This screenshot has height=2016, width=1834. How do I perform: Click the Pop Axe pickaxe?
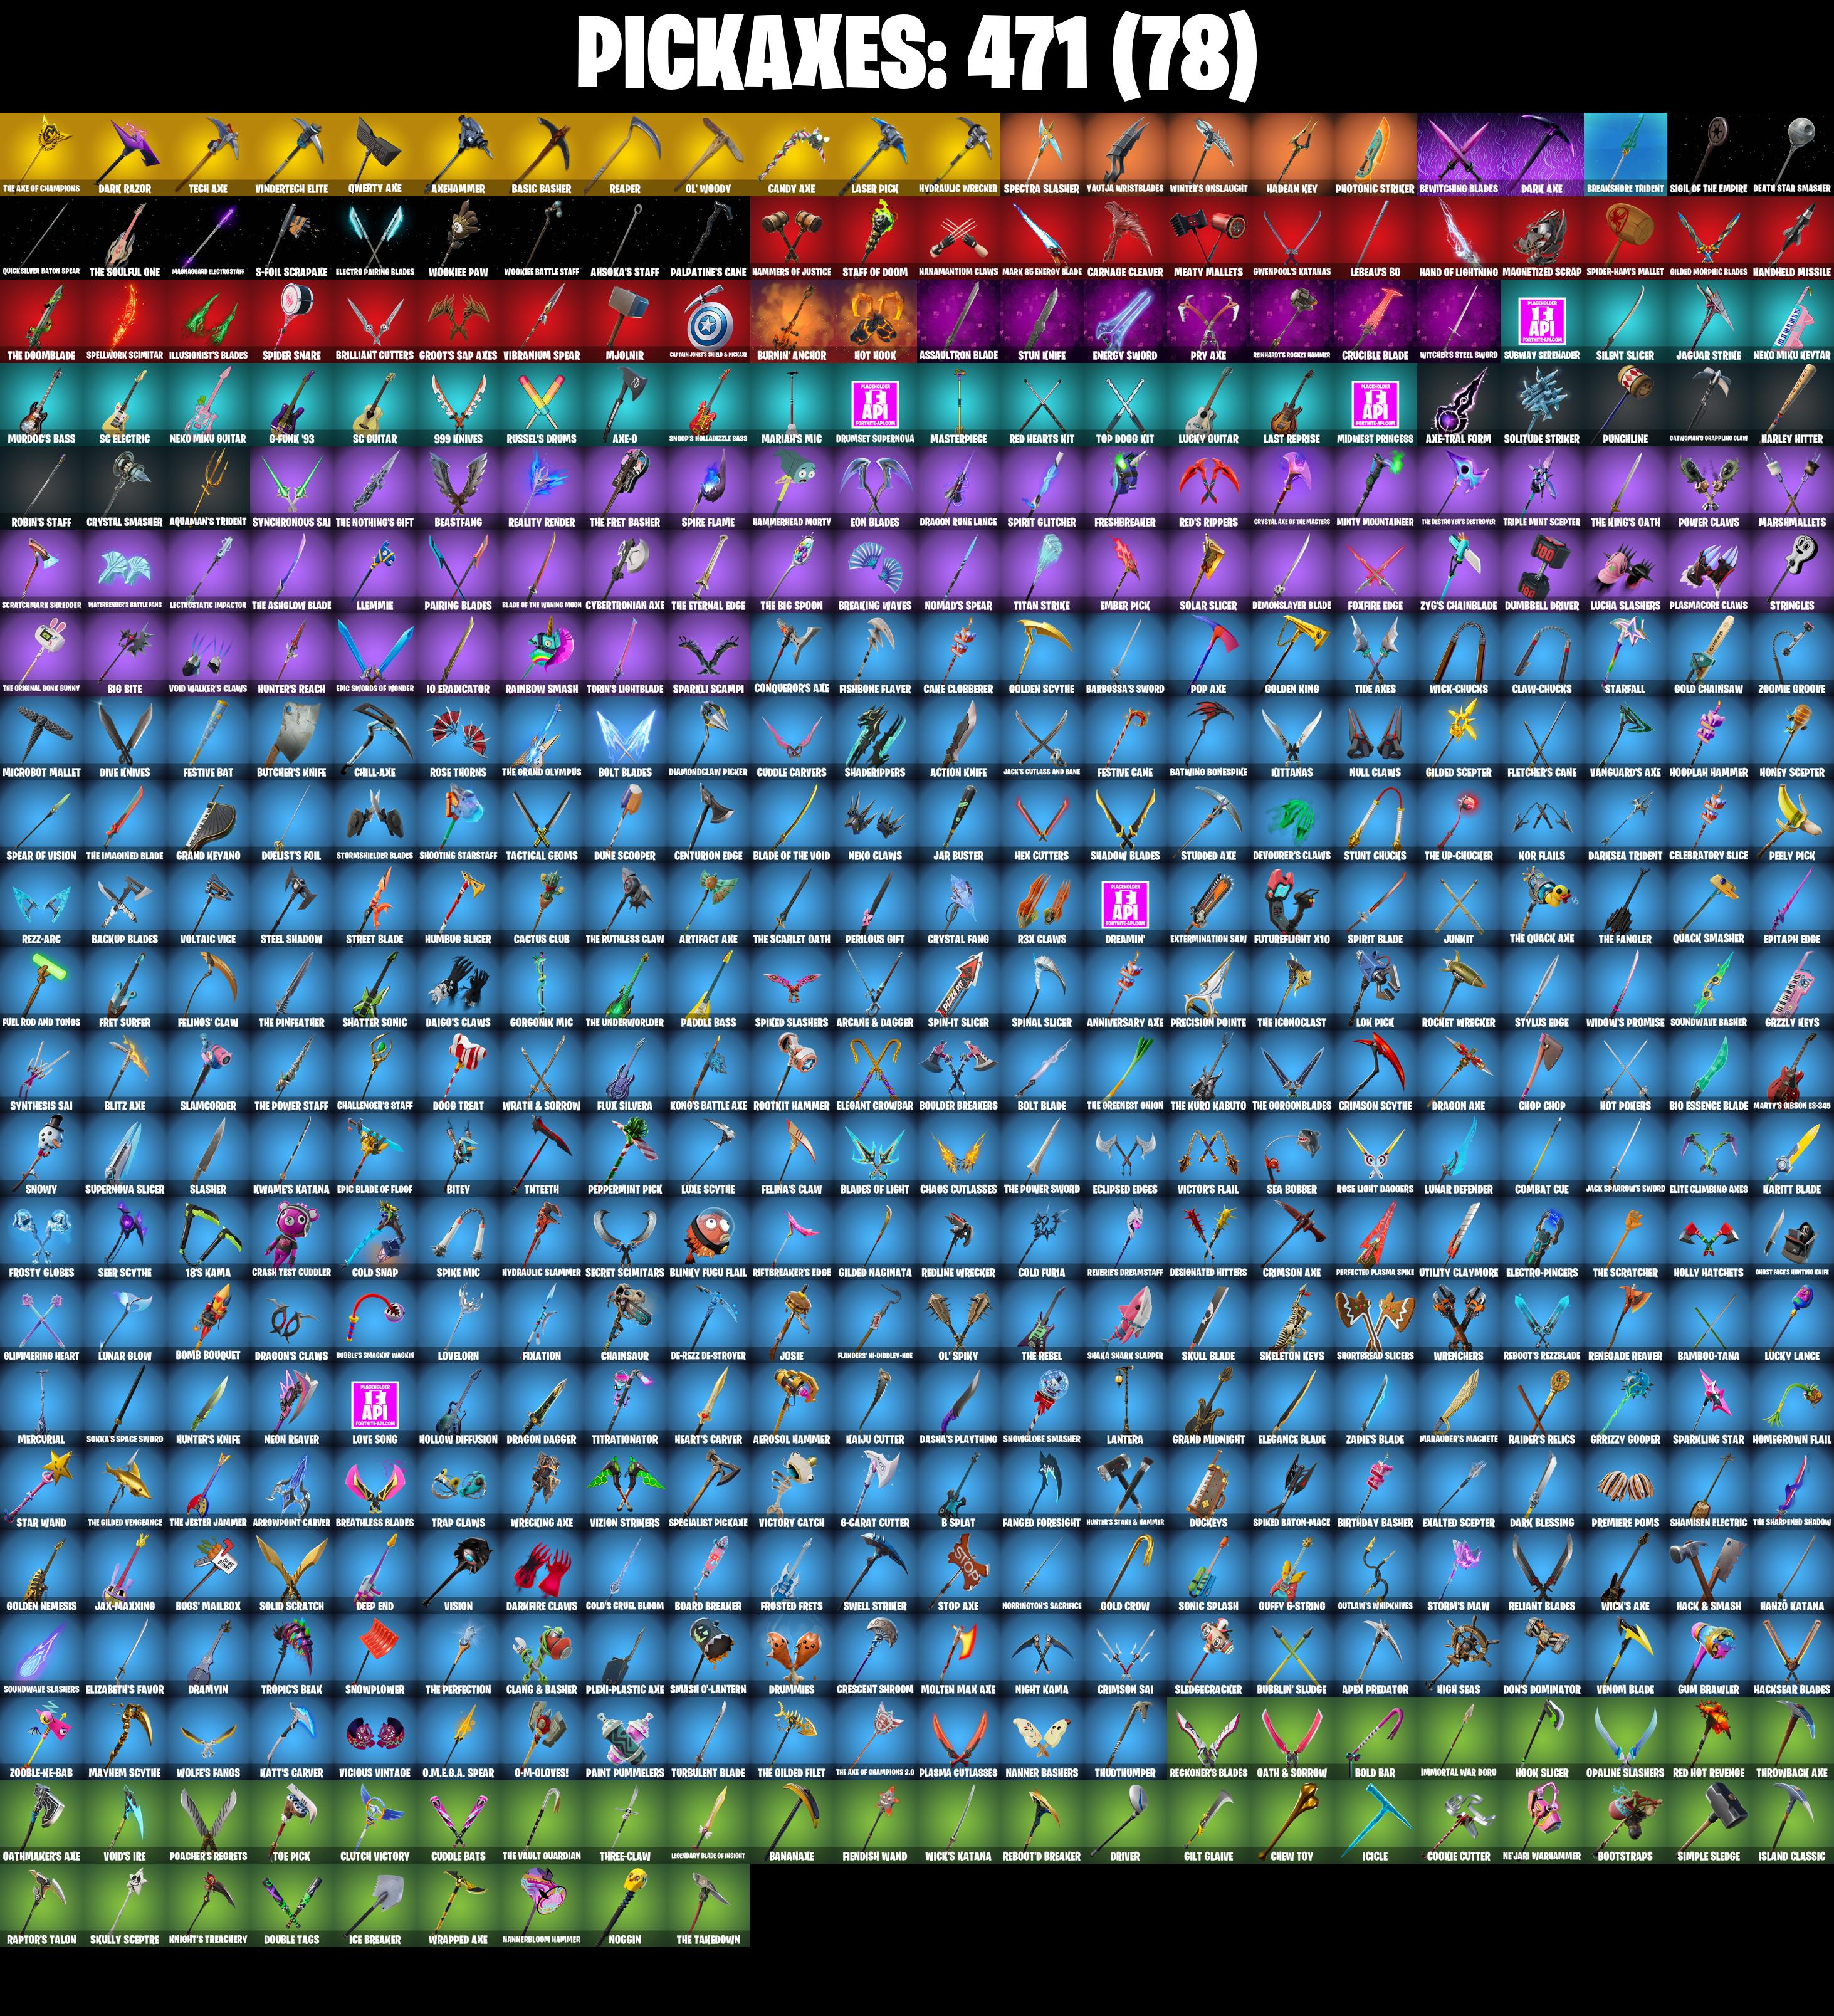tap(1208, 655)
